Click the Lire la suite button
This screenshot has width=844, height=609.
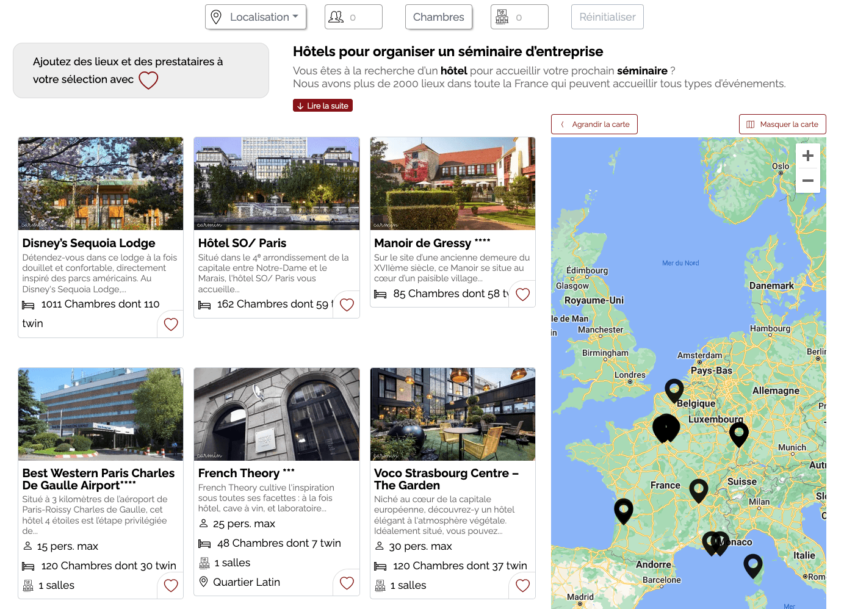tap(323, 106)
